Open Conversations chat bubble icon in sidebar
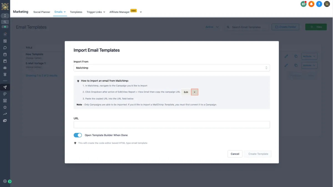This screenshot has height=187, width=333. pos(5,48)
